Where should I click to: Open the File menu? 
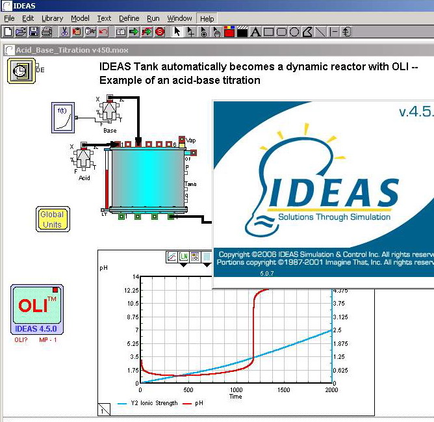(9, 18)
